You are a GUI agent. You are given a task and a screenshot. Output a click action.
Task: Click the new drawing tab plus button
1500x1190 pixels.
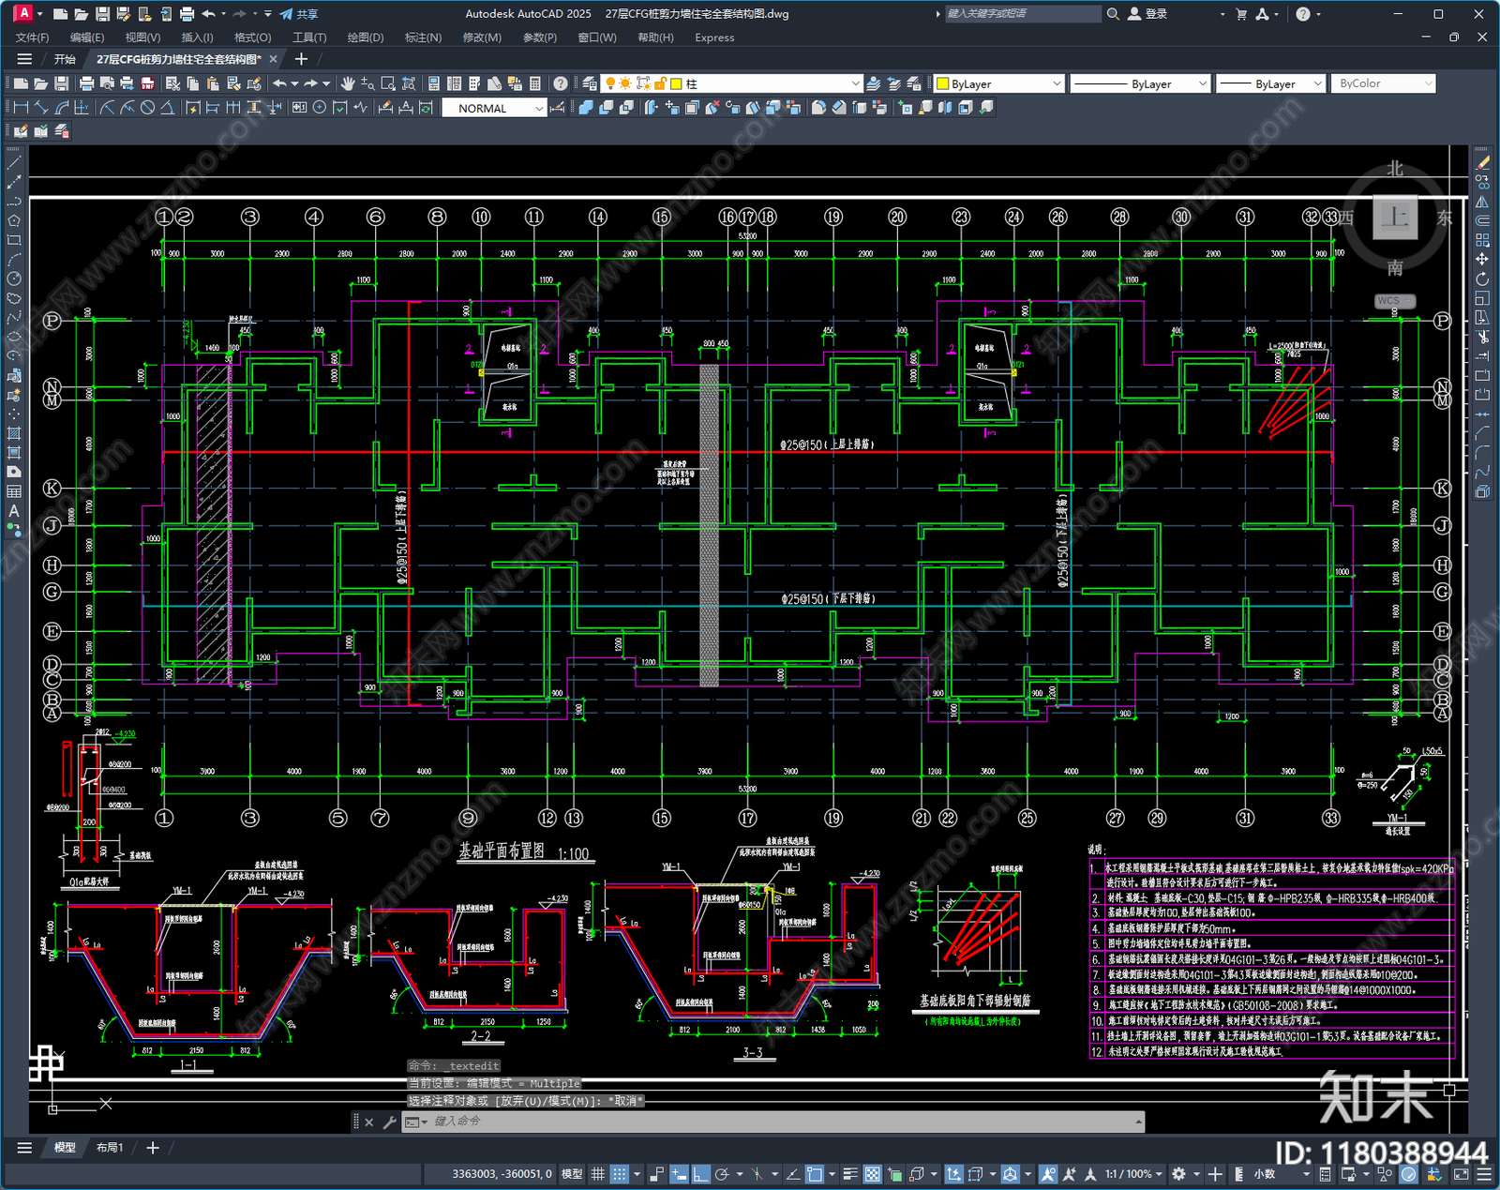point(301,59)
